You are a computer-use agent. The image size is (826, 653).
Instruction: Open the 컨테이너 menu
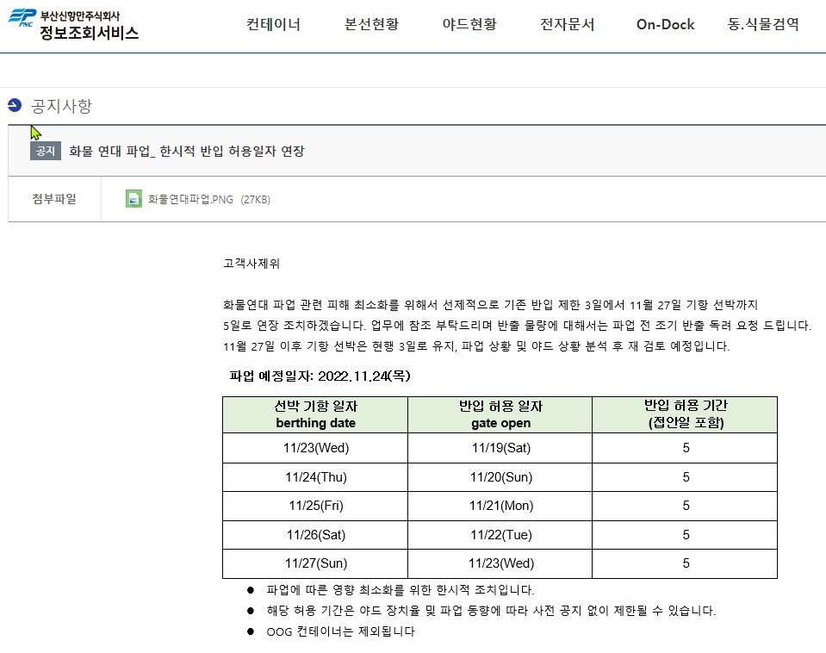pyautogui.click(x=273, y=24)
